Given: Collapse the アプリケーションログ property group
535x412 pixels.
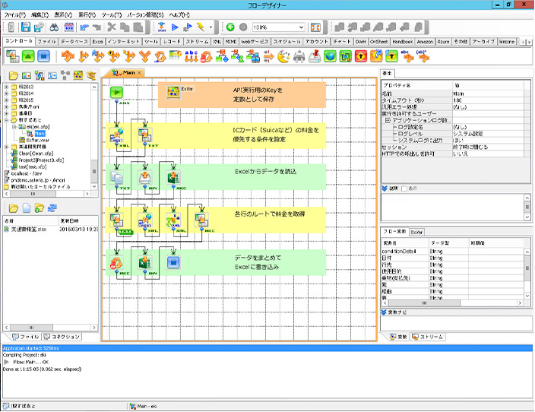Looking at the screenshot, I should [x=388, y=120].
